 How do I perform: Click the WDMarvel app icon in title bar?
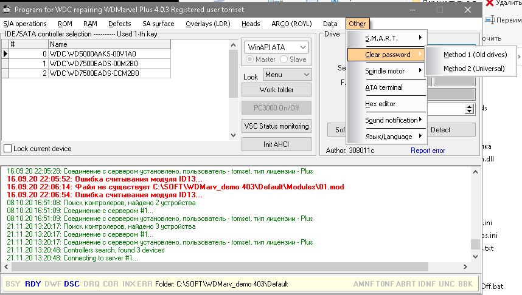tap(7, 9)
